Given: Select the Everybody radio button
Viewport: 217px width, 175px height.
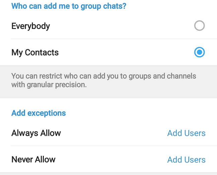Looking at the screenshot, I should coord(199,26).
